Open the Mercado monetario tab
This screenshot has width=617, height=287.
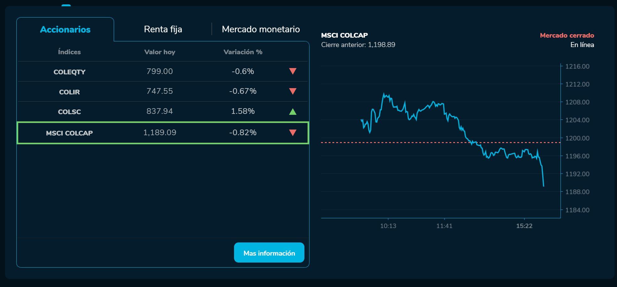(261, 29)
